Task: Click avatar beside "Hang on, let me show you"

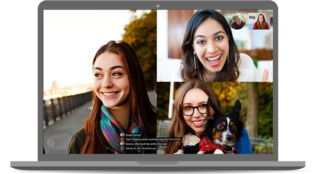Action: pos(122,148)
